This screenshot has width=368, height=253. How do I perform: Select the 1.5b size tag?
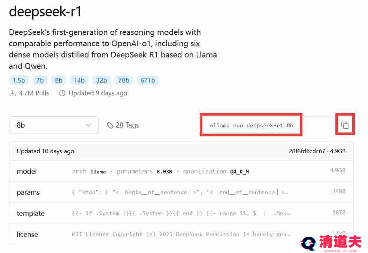coord(19,80)
